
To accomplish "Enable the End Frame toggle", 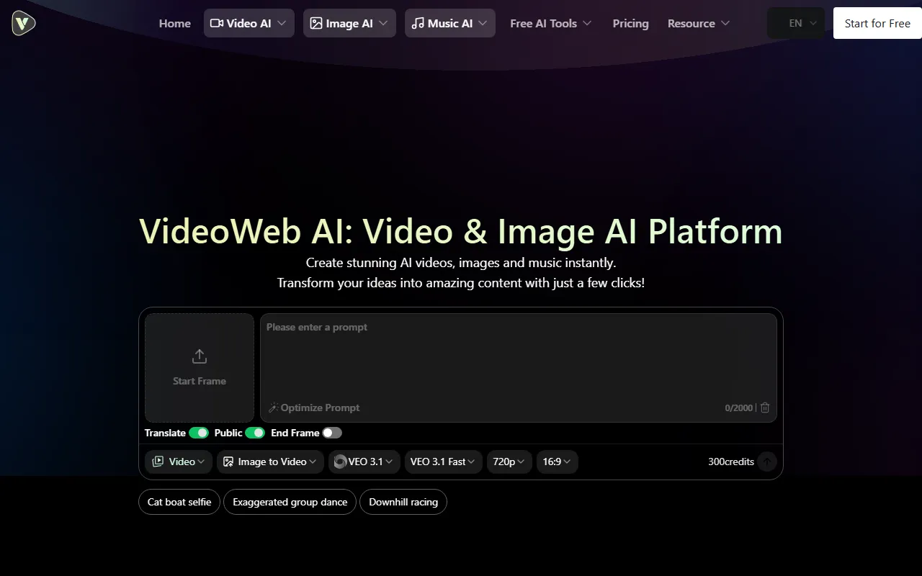I will point(331,433).
